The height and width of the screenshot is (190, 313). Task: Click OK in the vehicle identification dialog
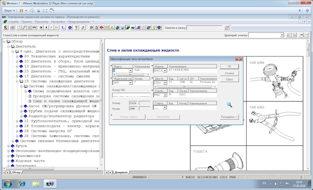point(229,66)
